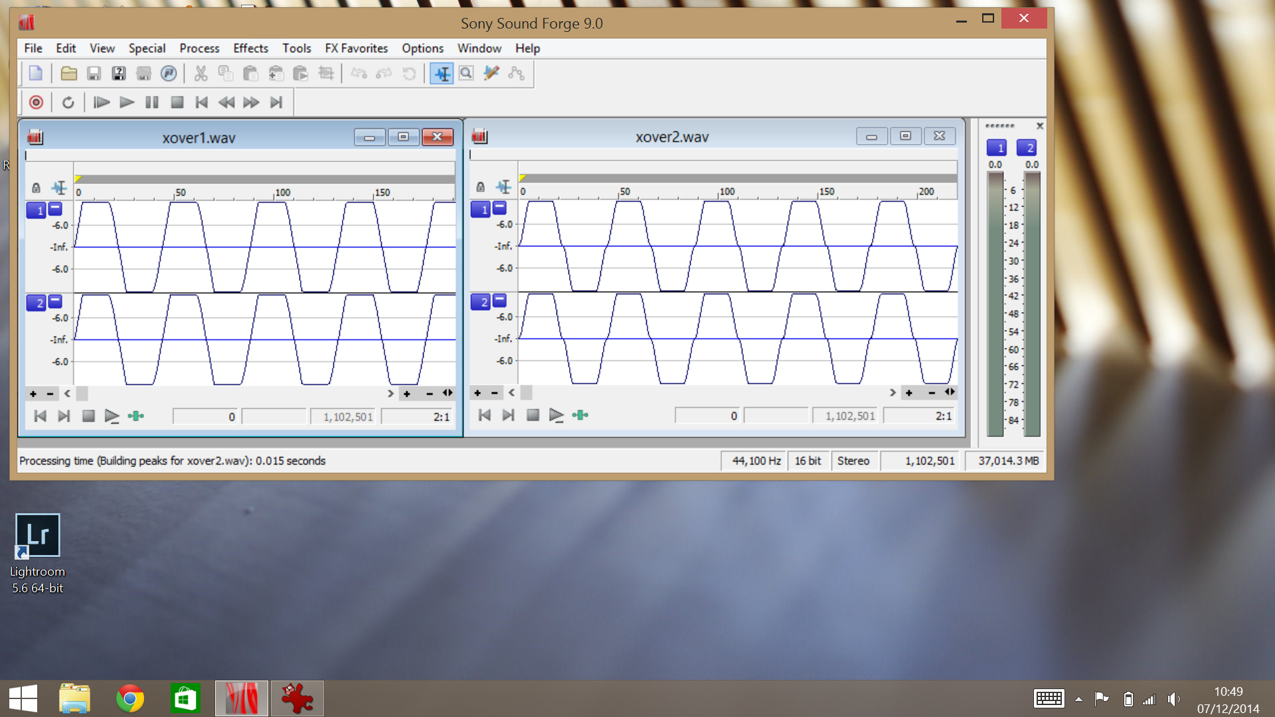Viewport: 1275px width, 717px height.
Task: Toggle the lock icon in xover2.wav window
Action: coord(480,187)
